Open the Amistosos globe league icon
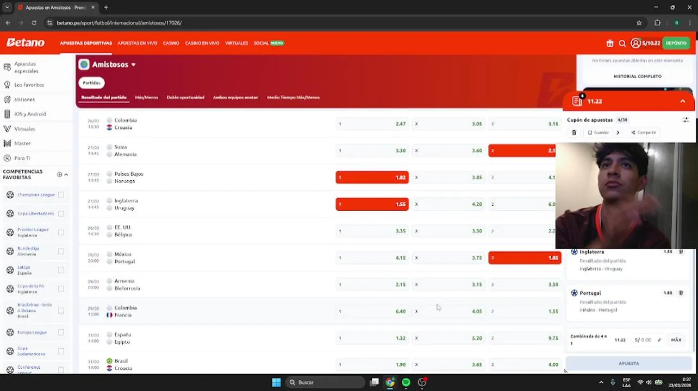 click(84, 65)
